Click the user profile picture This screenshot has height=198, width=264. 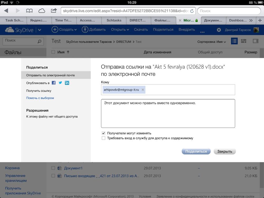click(x=256, y=30)
